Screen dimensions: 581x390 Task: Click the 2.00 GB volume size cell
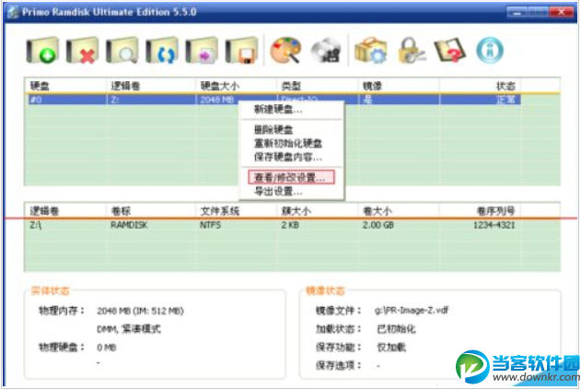click(378, 225)
